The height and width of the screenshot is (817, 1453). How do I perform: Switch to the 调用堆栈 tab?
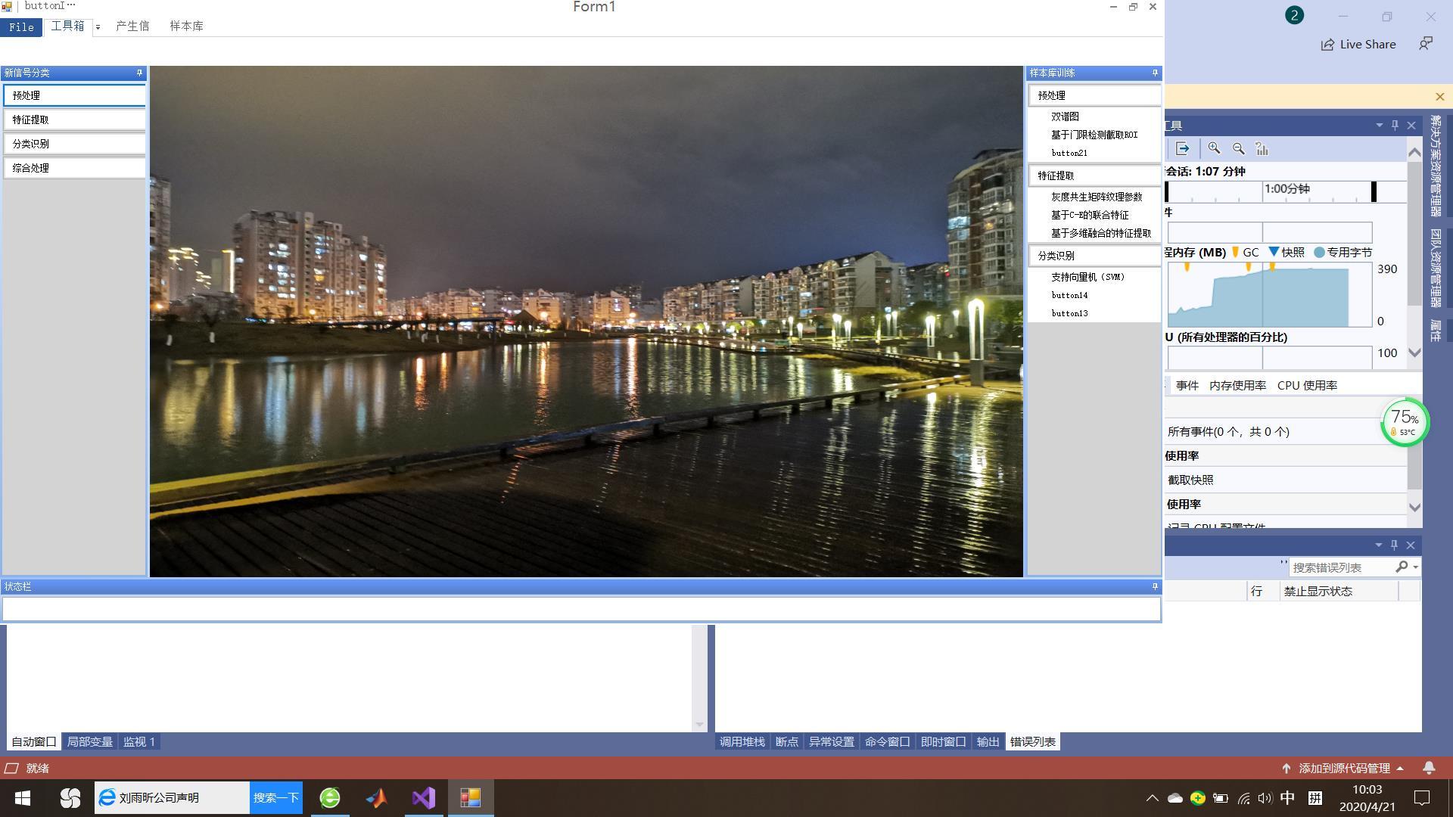(x=742, y=742)
